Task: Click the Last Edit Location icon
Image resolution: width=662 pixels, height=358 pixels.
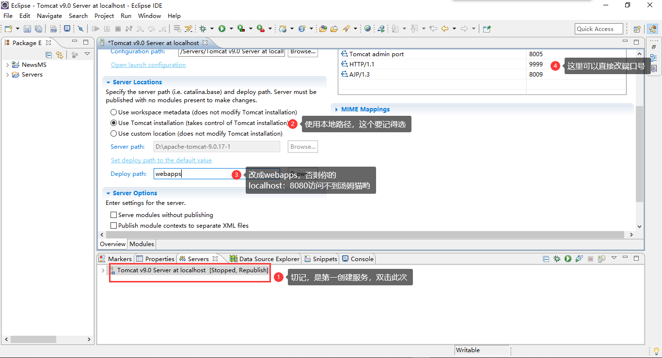Action: click(433, 29)
